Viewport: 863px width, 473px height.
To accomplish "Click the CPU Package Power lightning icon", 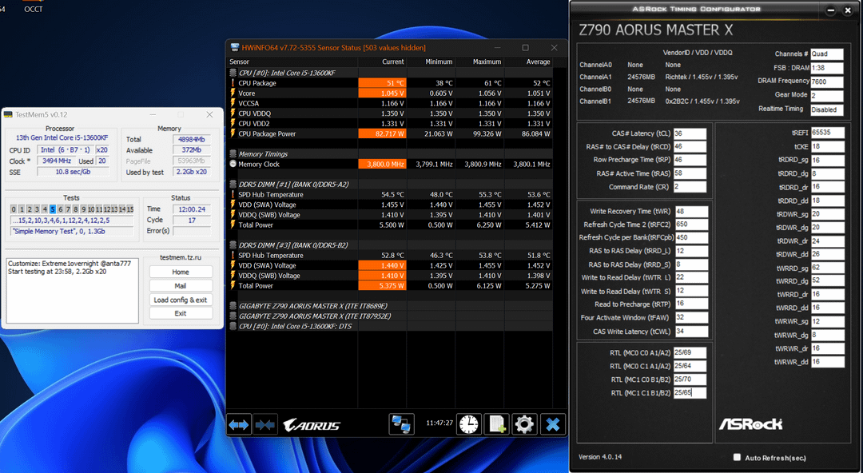I will tap(233, 133).
